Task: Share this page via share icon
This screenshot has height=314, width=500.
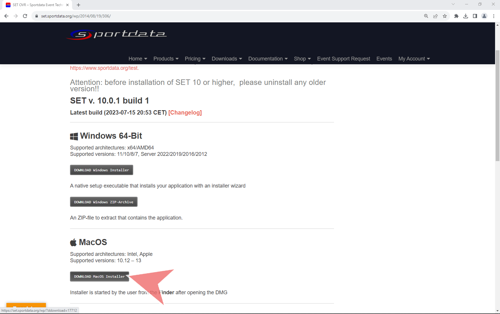Action: tap(435, 16)
